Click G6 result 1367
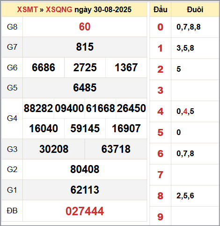The height and width of the screenshot is (226, 220). click(x=126, y=68)
